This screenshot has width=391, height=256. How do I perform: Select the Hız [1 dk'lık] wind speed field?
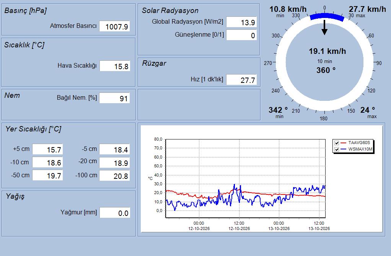coord(241,80)
